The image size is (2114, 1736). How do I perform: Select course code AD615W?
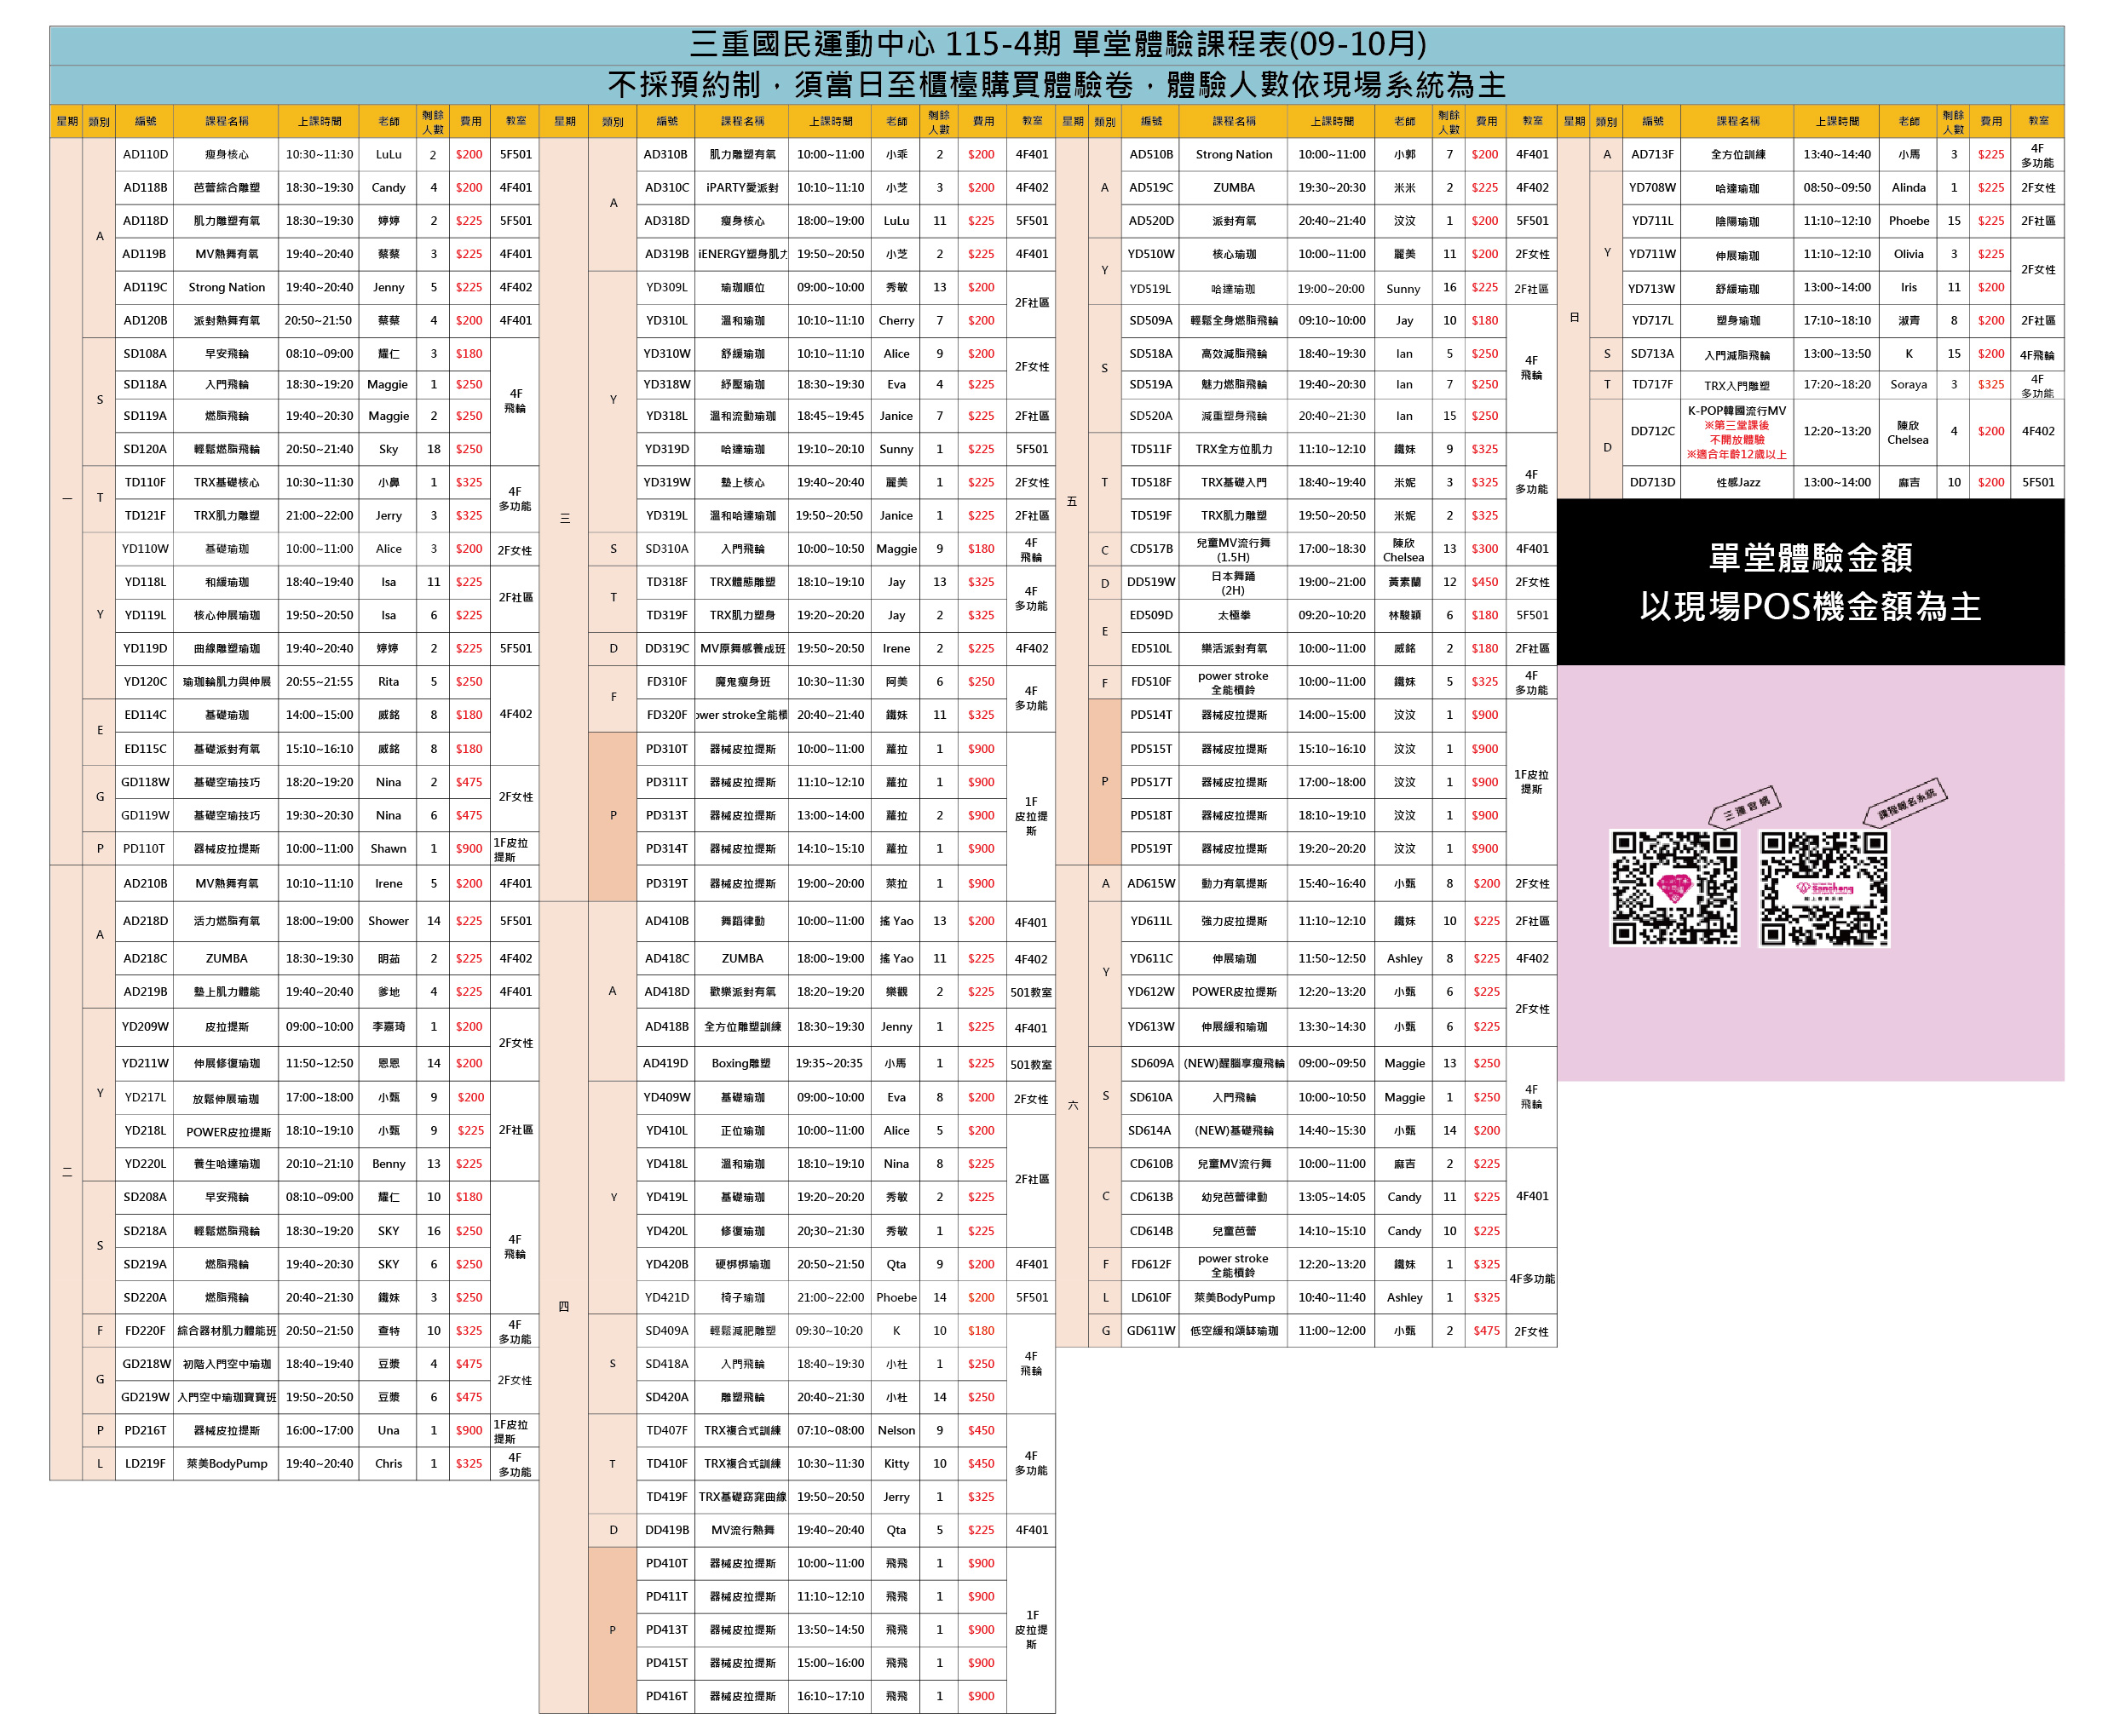point(1151,884)
